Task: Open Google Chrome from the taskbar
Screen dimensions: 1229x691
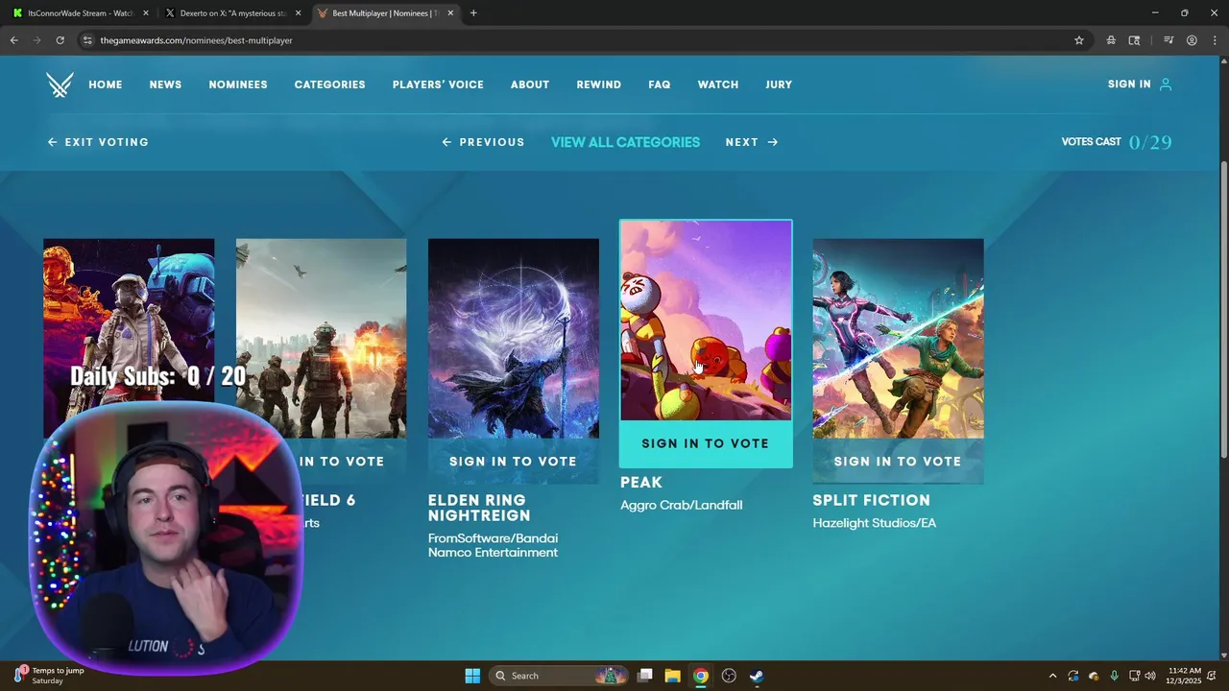Action: click(701, 676)
